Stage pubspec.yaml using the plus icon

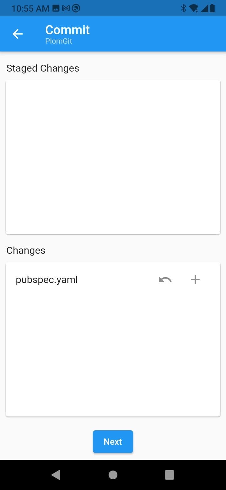pos(195,279)
